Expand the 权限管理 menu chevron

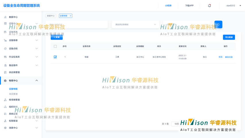(x=36, y=121)
